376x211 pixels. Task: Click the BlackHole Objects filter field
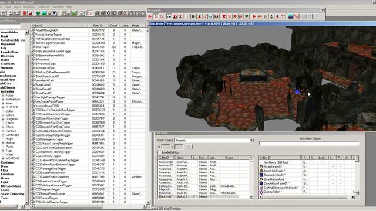pyautogui.click(x=309, y=143)
